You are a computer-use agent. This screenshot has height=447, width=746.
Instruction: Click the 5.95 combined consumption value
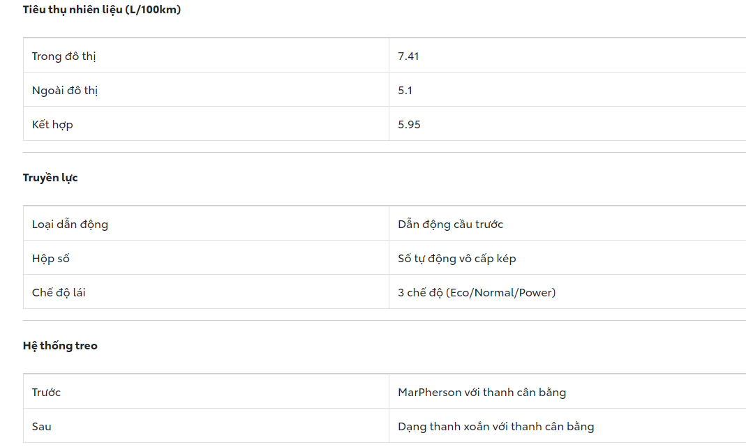click(409, 124)
